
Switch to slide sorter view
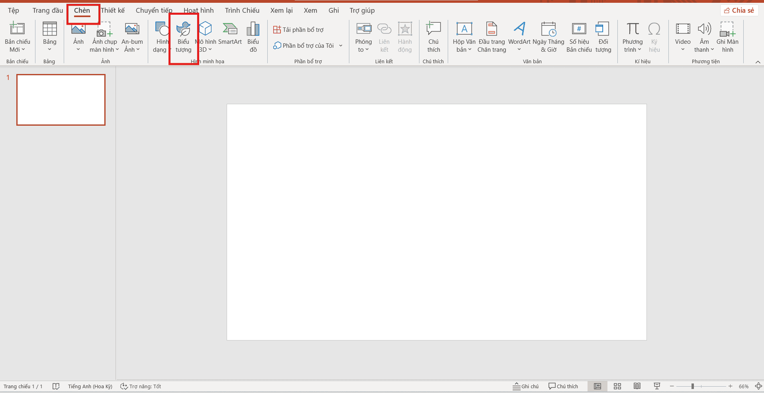click(x=617, y=386)
